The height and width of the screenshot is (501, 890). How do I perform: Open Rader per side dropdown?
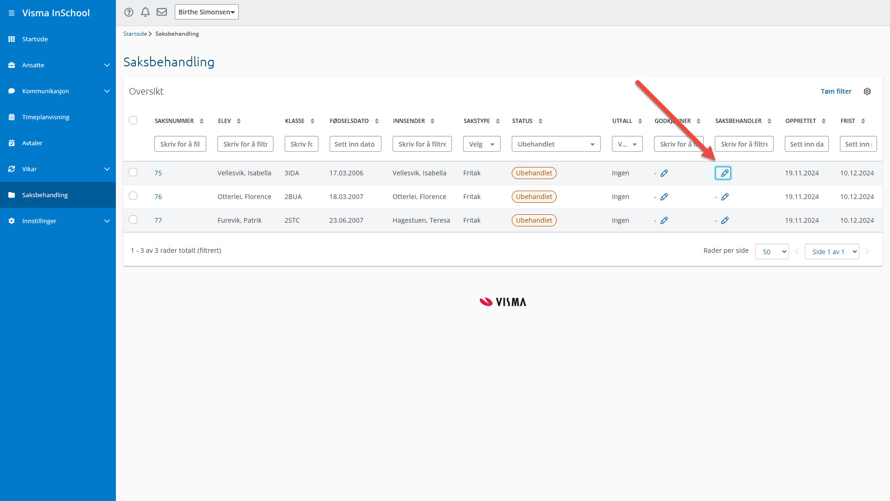772,251
